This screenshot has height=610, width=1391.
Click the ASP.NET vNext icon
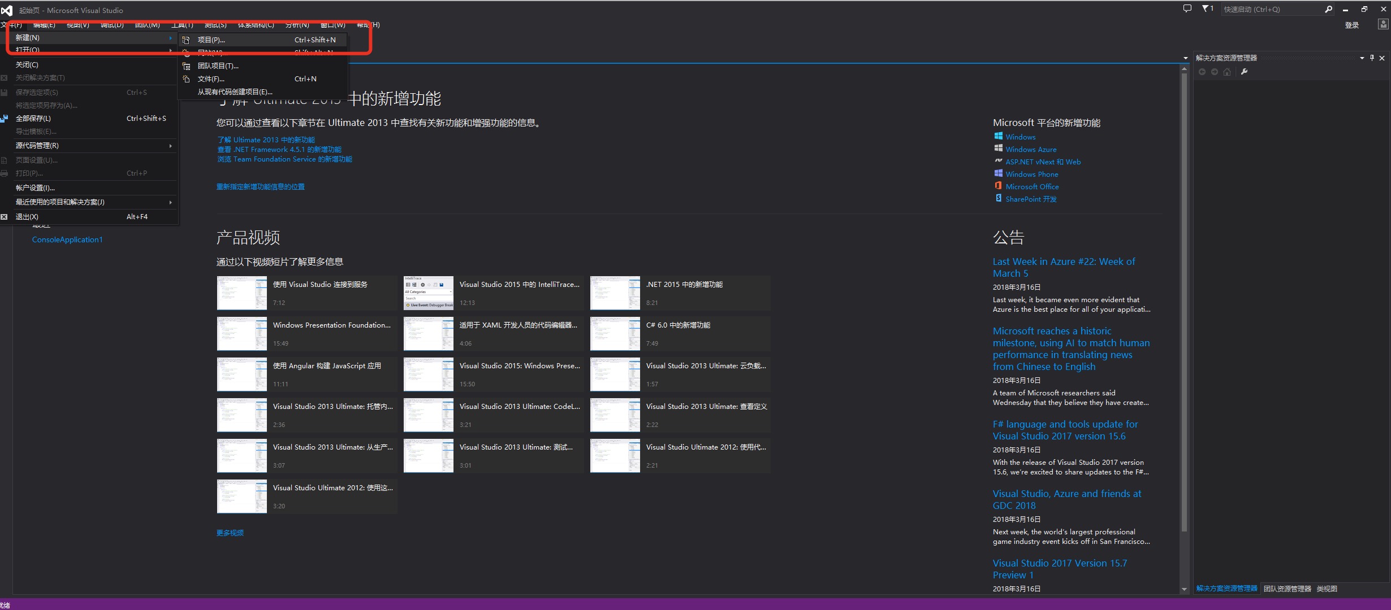(999, 161)
